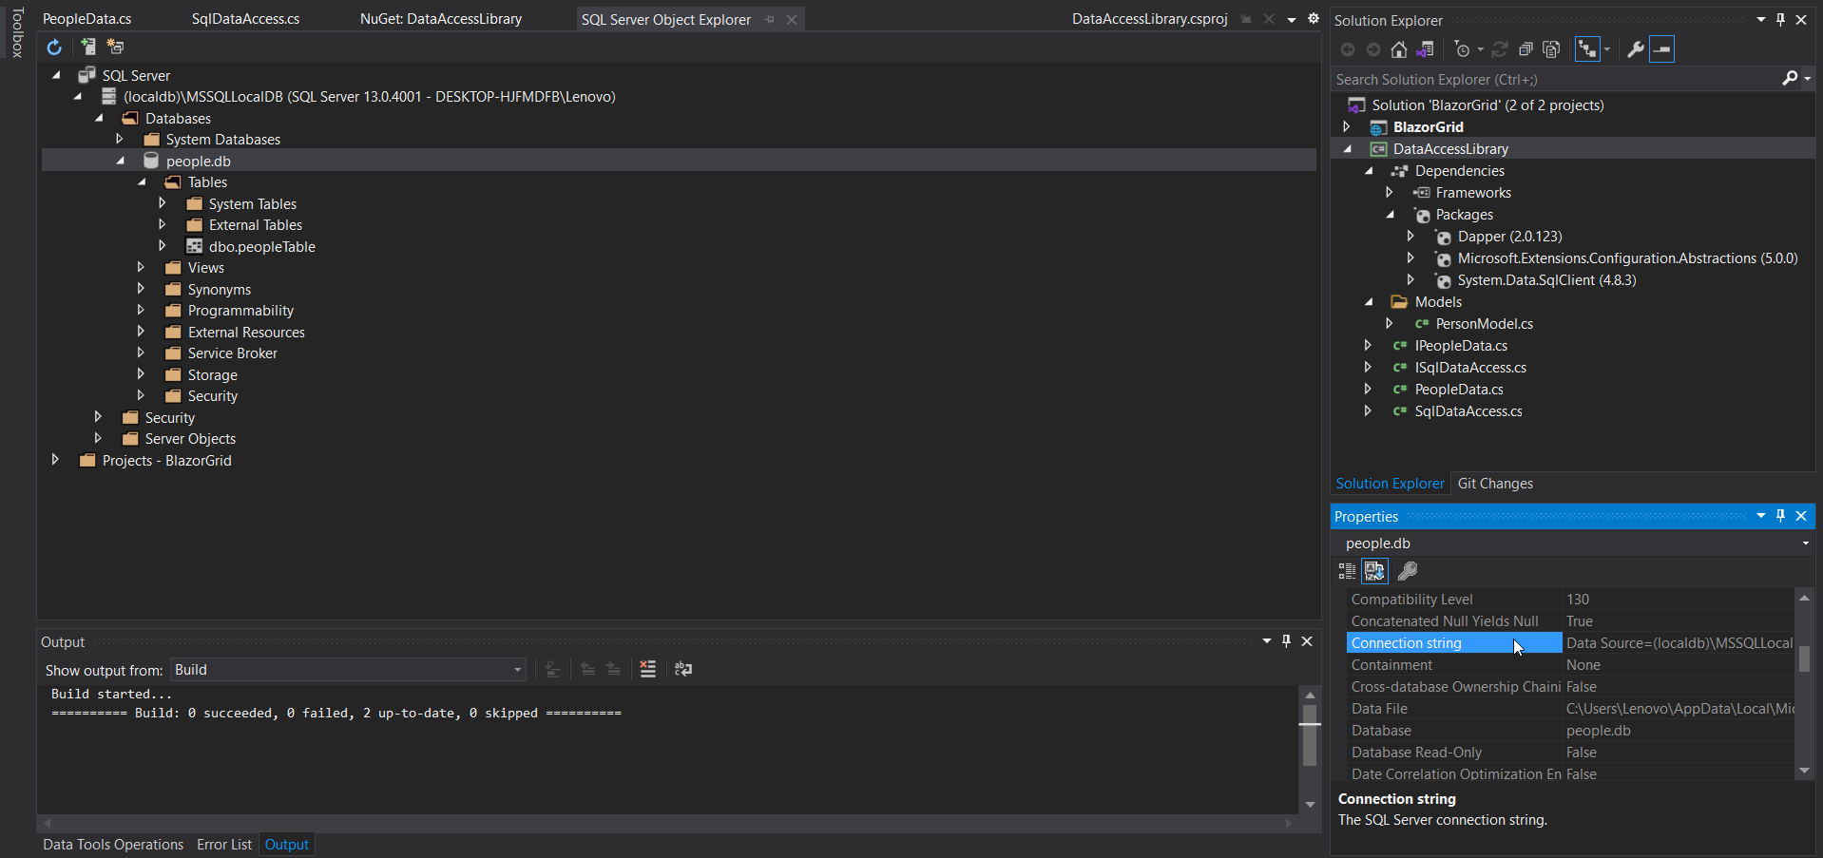Click the Pin icon on Output panel
This screenshot has height=858, width=1823.
[1286, 641]
